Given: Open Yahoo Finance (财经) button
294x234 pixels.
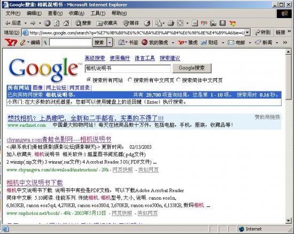Looking at the screenshot, I should tap(210, 43).
